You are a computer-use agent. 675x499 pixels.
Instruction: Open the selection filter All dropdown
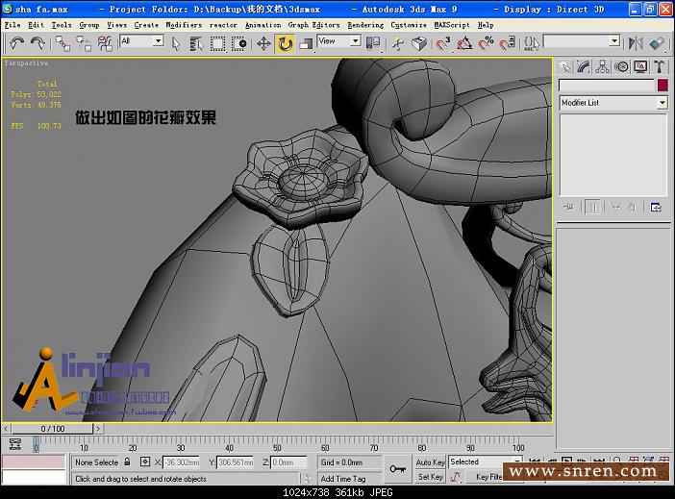[141, 41]
